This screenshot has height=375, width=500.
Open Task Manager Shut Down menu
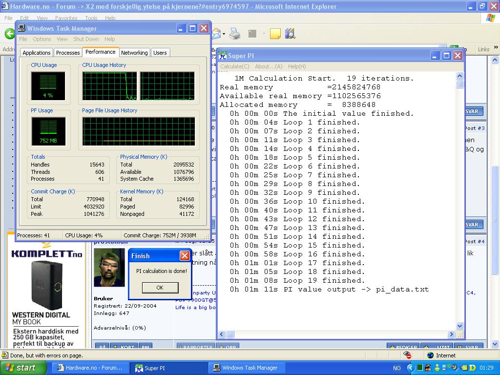[x=86, y=39]
